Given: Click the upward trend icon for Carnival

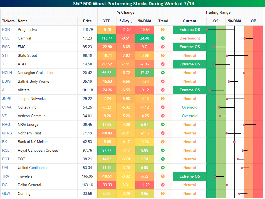Looking at the screenshot, I should (x=163, y=38).
